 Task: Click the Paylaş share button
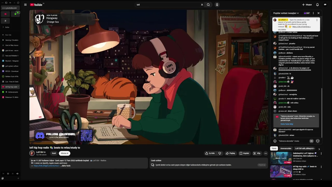click(230, 153)
